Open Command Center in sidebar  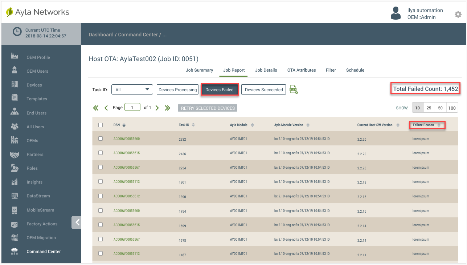(x=44, y=252)
